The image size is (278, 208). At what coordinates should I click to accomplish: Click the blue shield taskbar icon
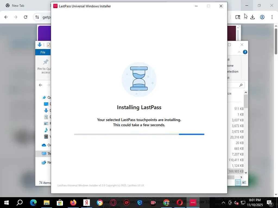coord(140,203)
